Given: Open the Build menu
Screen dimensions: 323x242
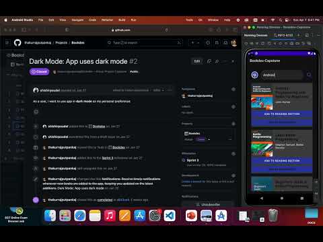Looking at the screenshot, I should click(x=122, y=20).
